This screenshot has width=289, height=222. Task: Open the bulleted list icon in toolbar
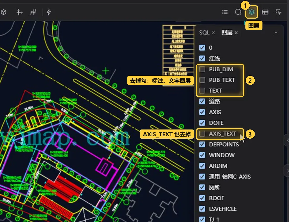pyautogui.click(x=225, y=12)
